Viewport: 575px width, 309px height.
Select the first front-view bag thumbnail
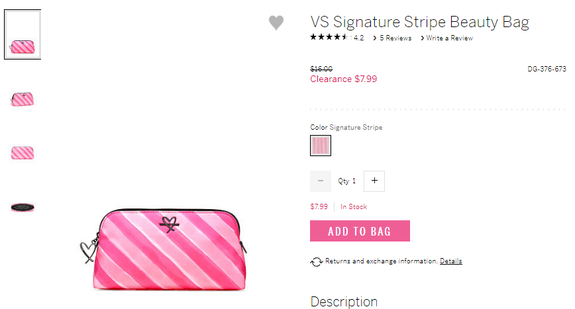coord(23,34)
